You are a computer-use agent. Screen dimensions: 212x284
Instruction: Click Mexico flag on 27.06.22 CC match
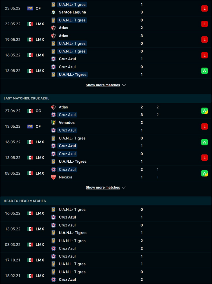30,111
